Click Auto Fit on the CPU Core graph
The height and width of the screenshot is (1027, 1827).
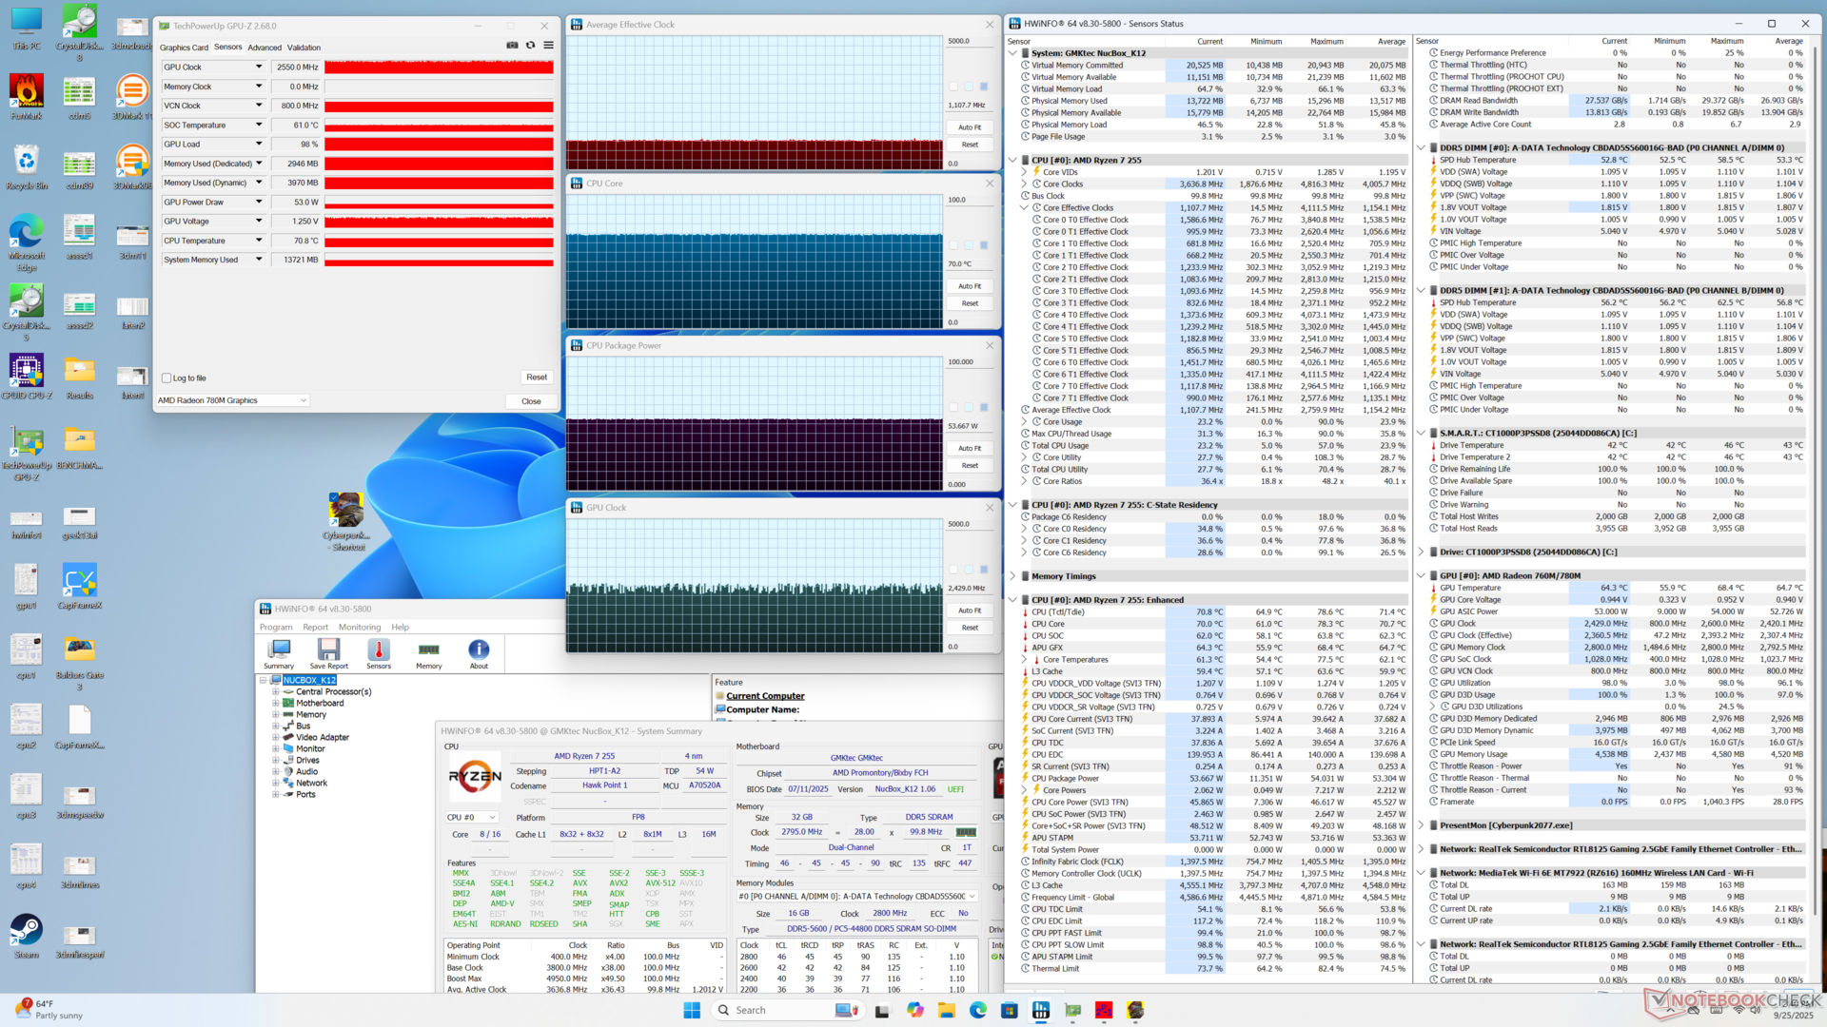click(x=970, y=286)
